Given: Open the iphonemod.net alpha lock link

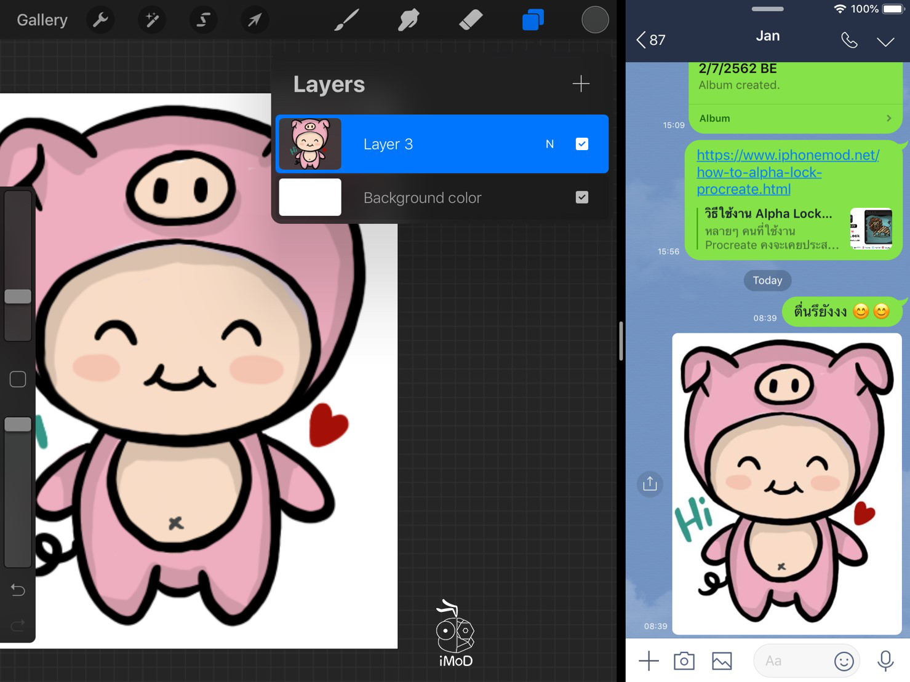Looking at the screenshot, I should click(x=788, y=172).
